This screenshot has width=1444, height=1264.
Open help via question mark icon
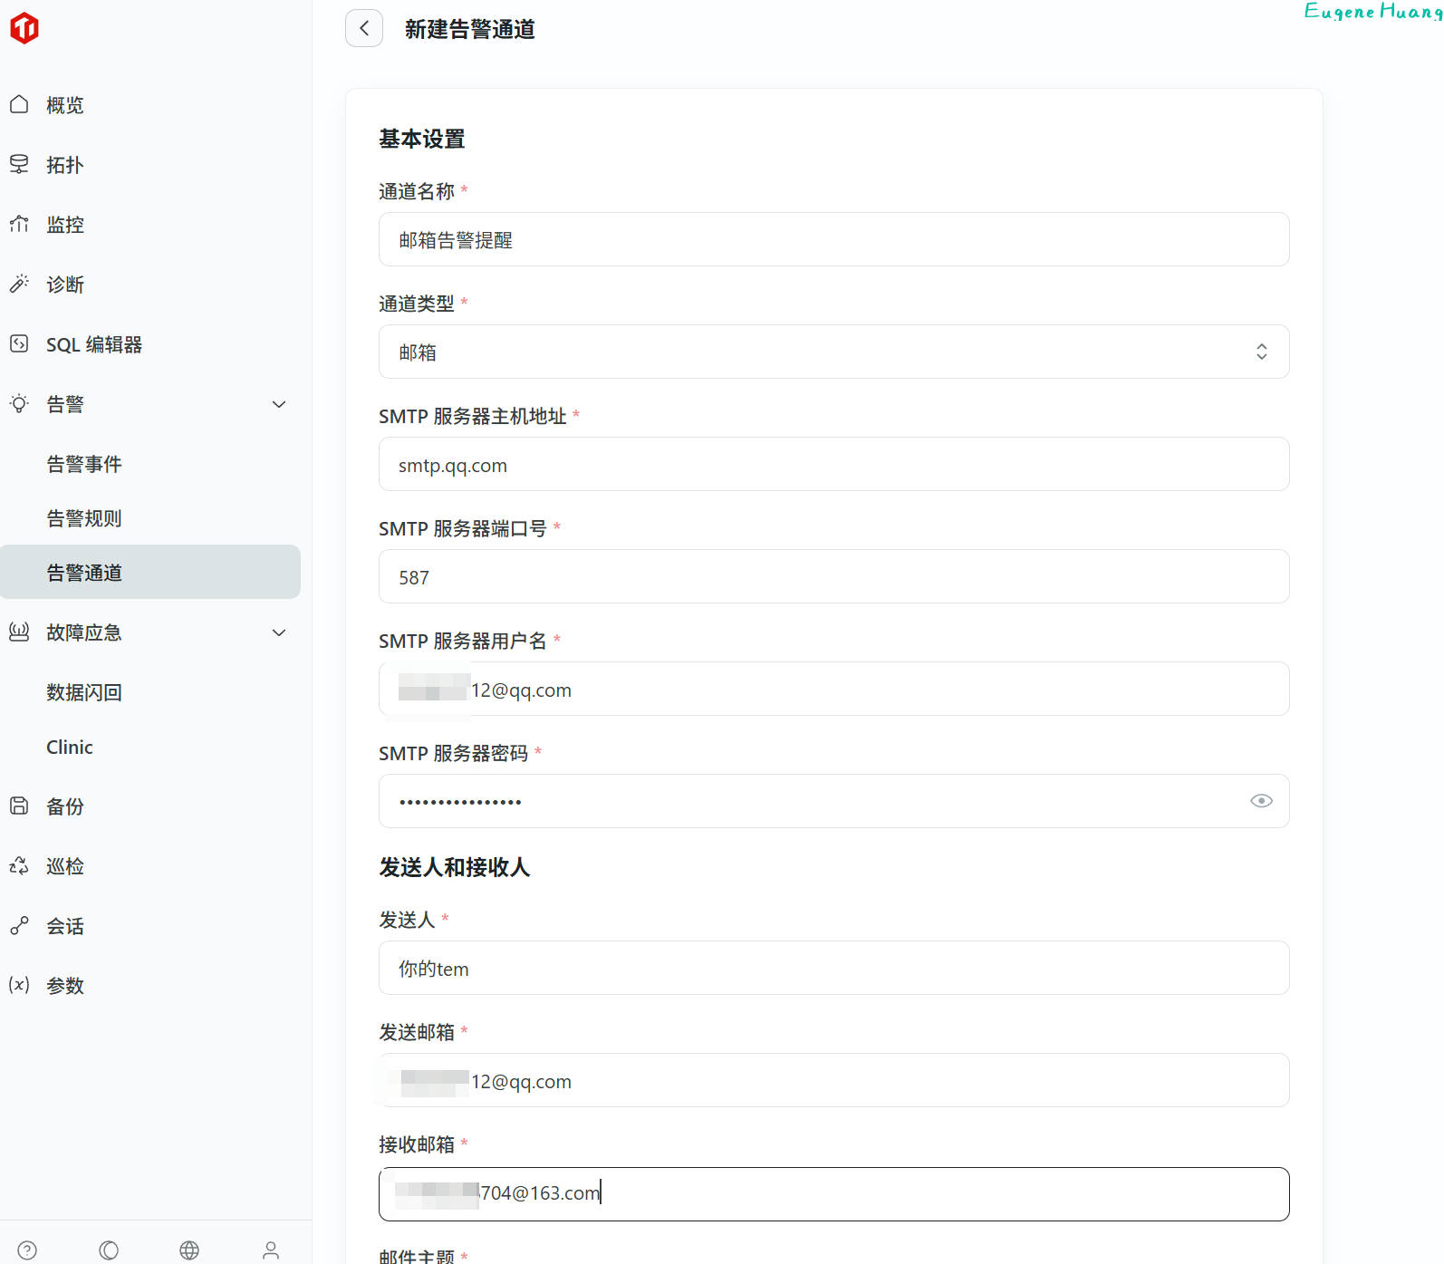pos(27,1250)
